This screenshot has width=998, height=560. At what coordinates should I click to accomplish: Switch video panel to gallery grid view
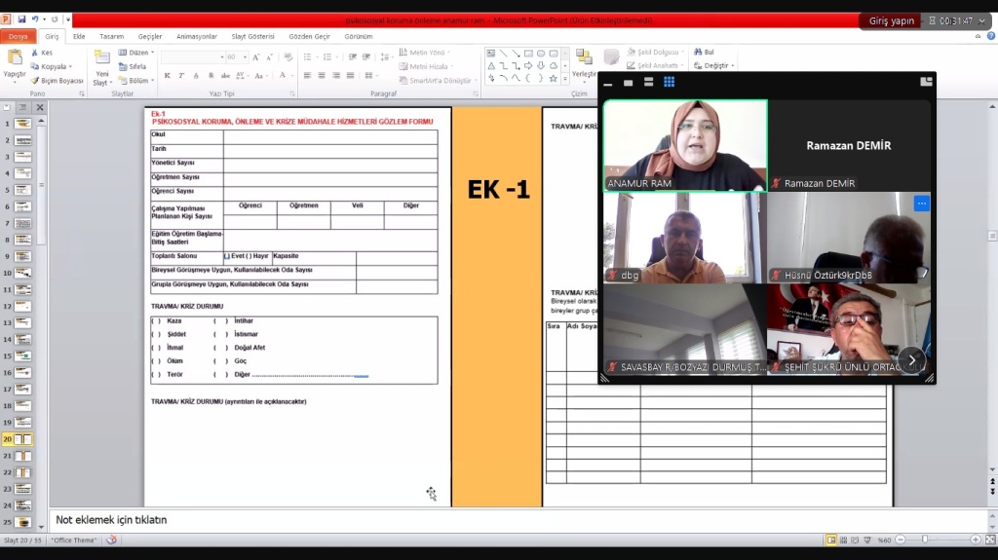pos(669,83)
